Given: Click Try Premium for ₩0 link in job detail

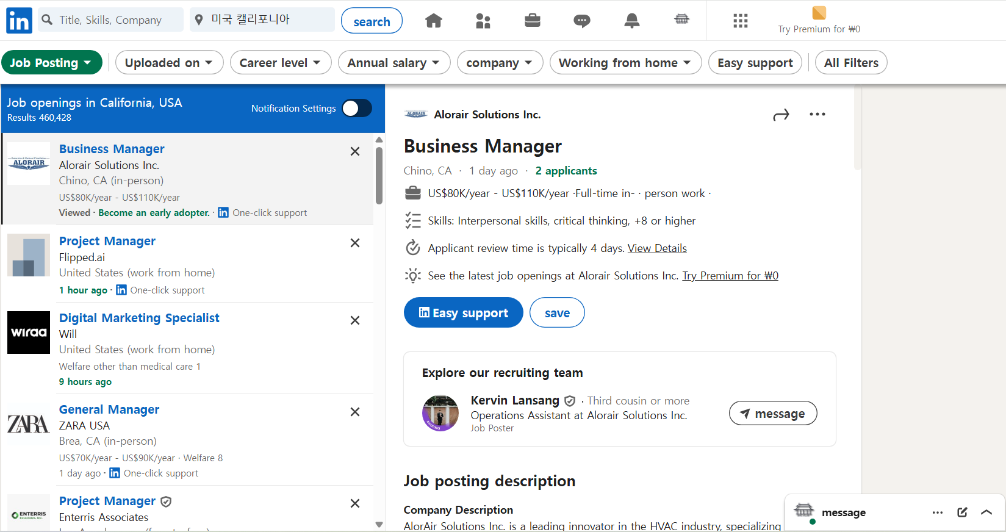Looking at the screenshot, I should pos(730,275).
